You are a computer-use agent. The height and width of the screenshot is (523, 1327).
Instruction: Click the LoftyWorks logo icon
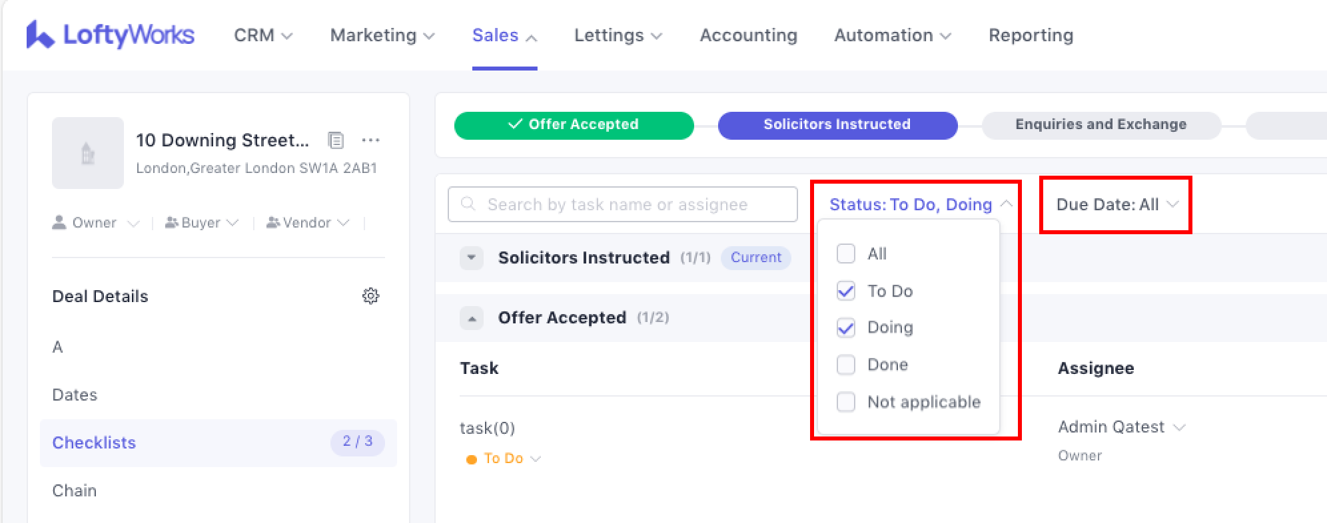pos(40,35)
